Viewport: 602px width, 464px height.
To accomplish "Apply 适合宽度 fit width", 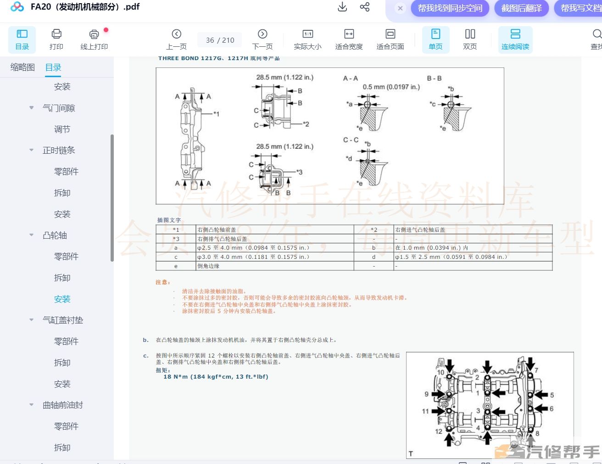I will [349, 39].
